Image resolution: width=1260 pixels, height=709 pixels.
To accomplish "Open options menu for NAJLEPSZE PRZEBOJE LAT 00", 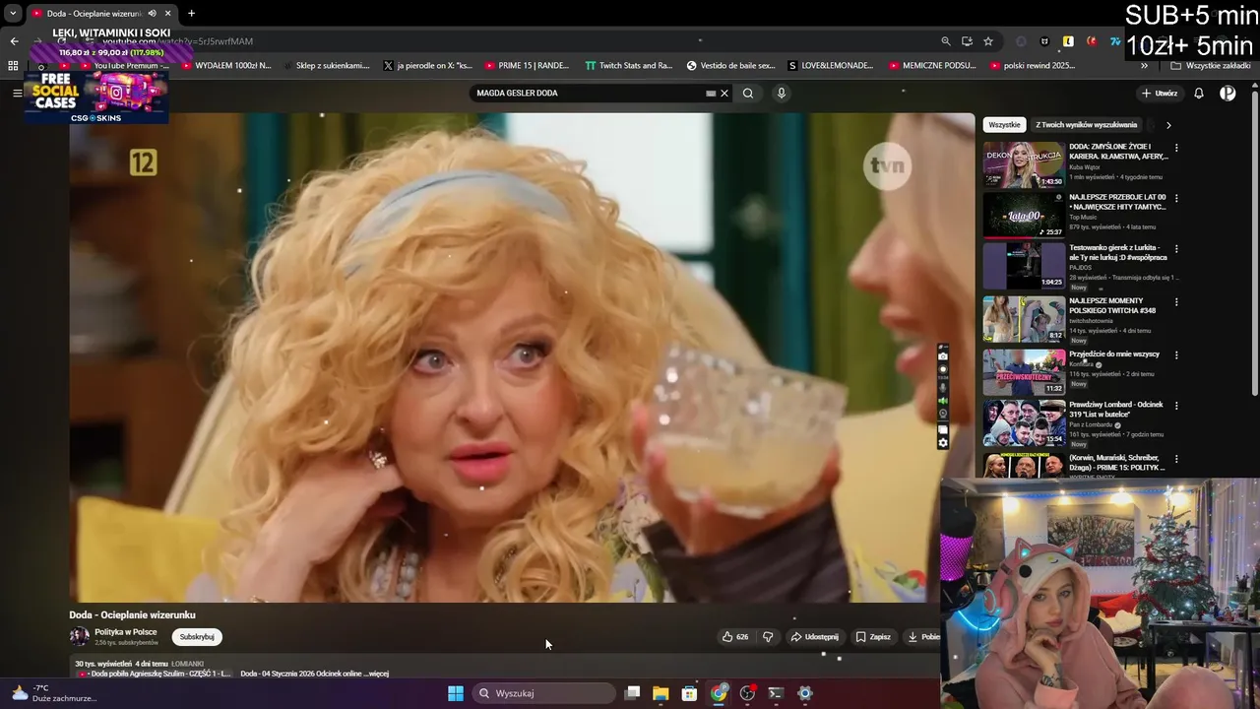I will (1176, 198).
